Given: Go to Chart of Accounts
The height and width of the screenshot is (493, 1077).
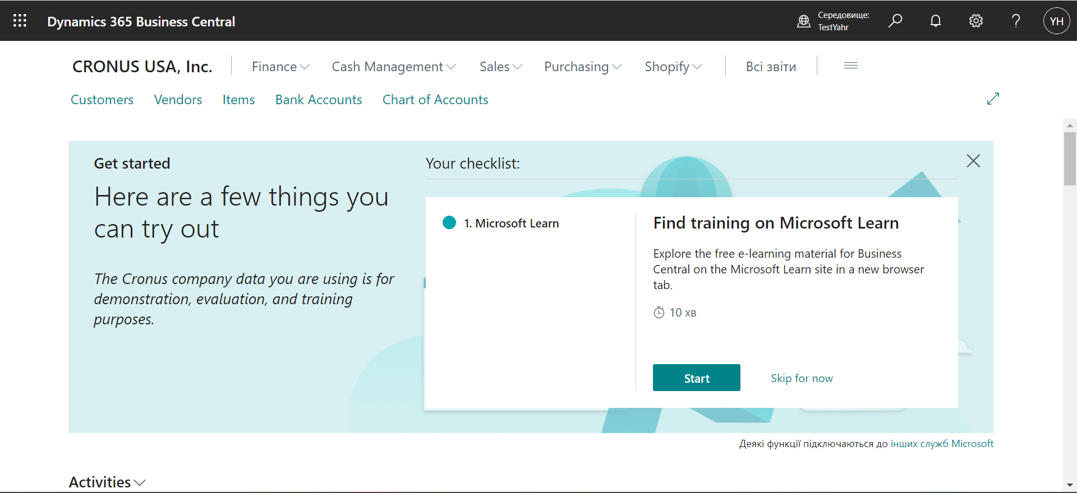Looking at the screenshot, I should [x=435, y=100].
